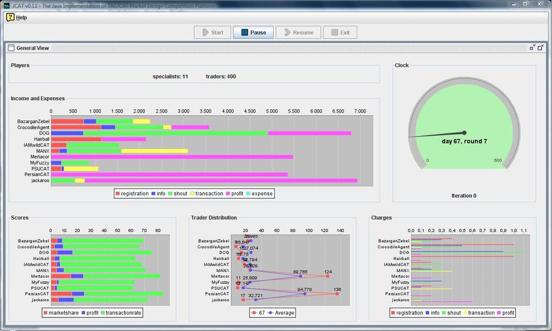The width and height of the screenshot is (552, 331).
Task: Pause the simulation
Action: pos(253,32)
